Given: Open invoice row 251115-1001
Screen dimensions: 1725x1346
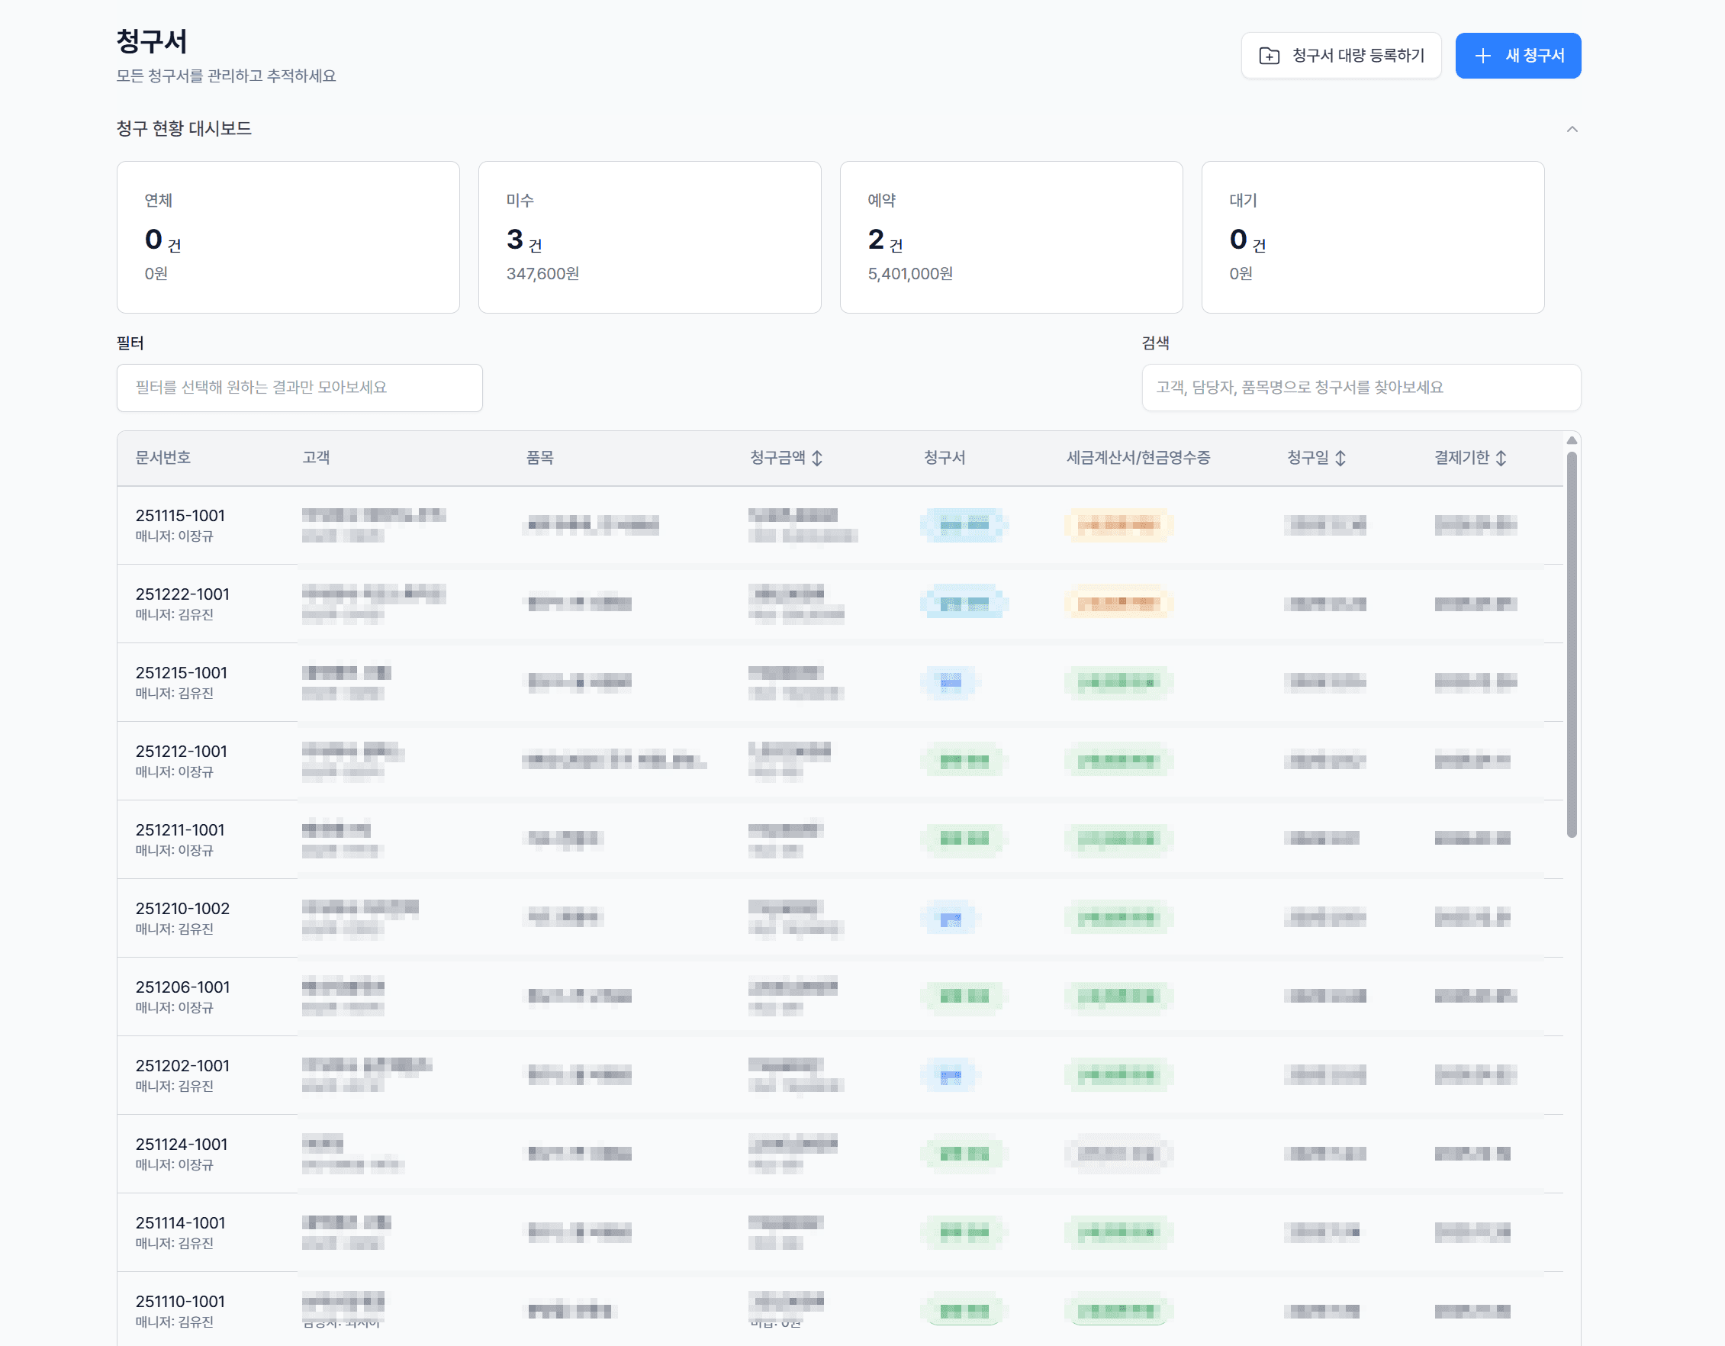Looking at the screenshot, I should [180, 516].
